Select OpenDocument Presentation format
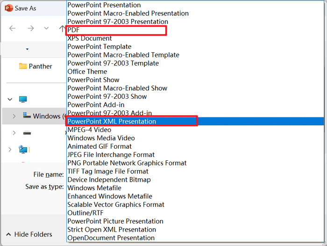This screenshot has width=327, height=246. click(195, 238)
